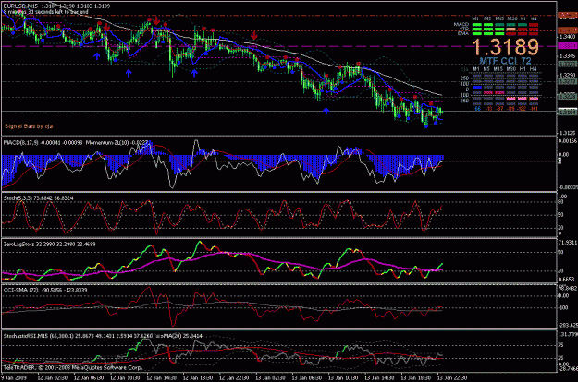Image resolution: width=578 pixels, height=382 pixels.
Task: Click the rightmost red down arrow on price chart
Action: pos(254,36)
